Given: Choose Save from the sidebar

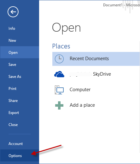Looking at the screenshot, I should (x=20, y=65).
